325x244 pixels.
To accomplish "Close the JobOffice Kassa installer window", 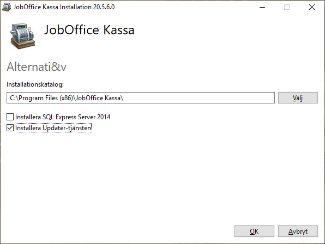I will click(312, 7).
